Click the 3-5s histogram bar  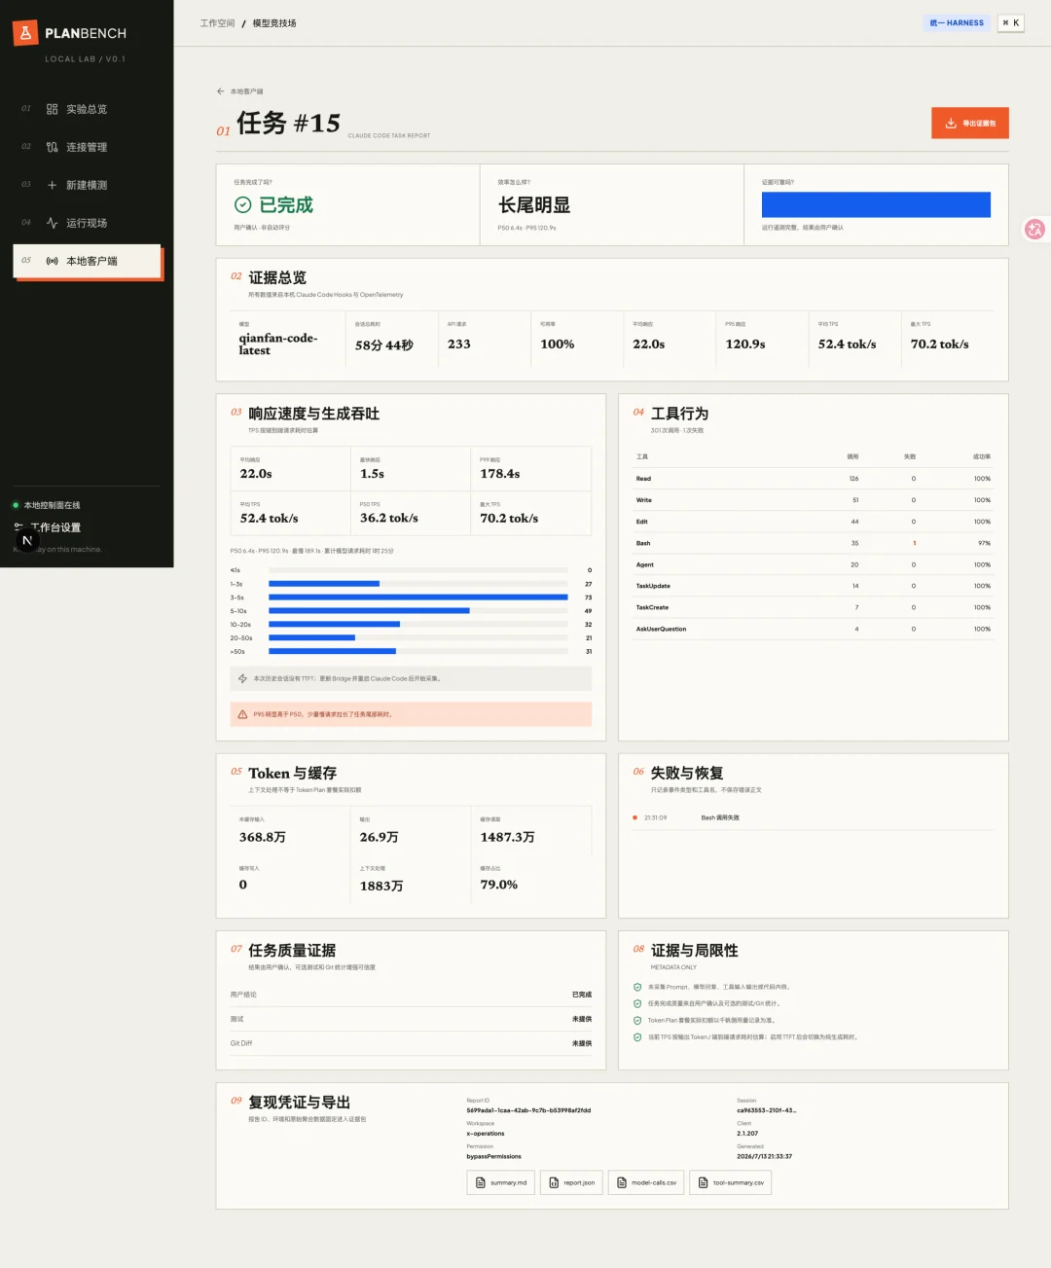coord(418,598)
